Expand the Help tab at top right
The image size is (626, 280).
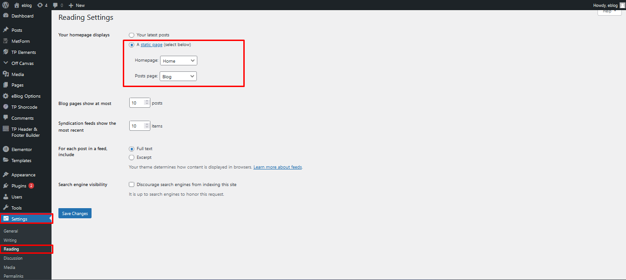point(609,11)
